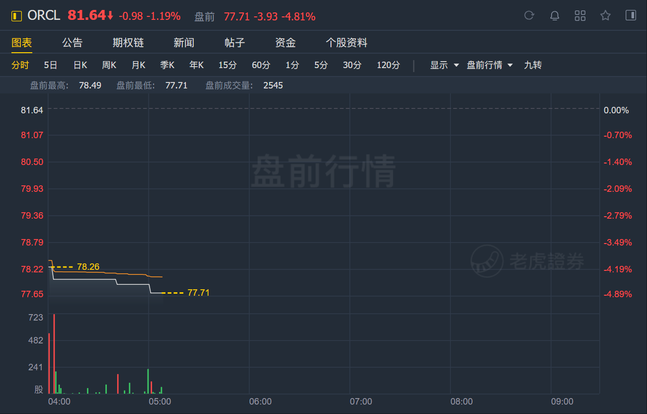Click the yellow ORCL market badge icon

pos(17,16)
